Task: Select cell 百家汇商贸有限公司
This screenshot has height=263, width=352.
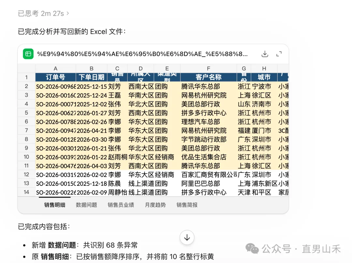Action: [209, 175]
